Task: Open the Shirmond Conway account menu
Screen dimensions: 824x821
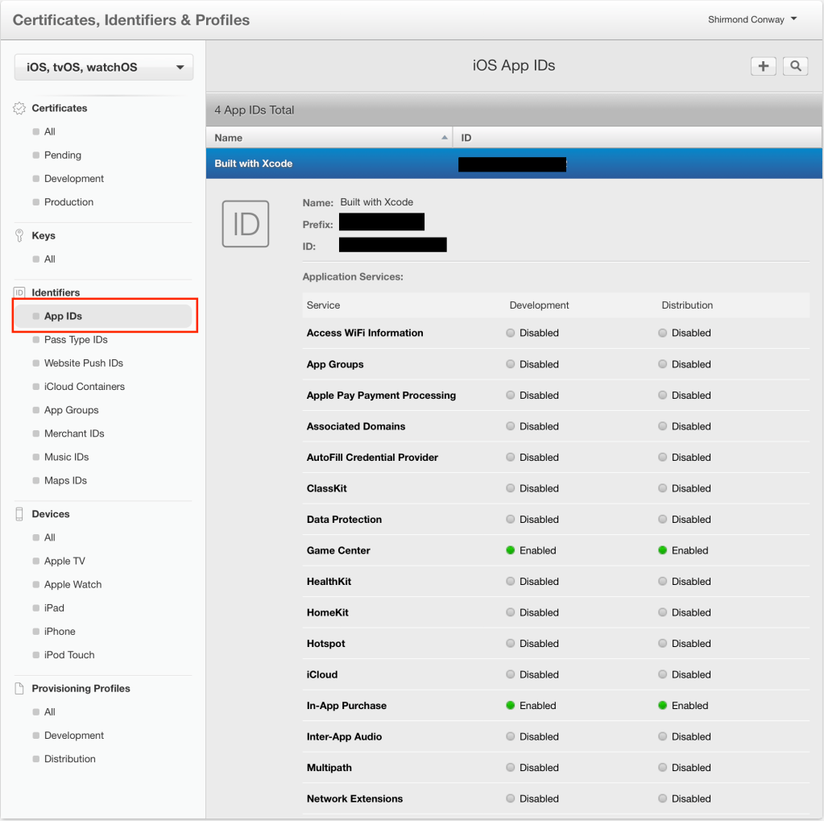Action: click(752, 19)
